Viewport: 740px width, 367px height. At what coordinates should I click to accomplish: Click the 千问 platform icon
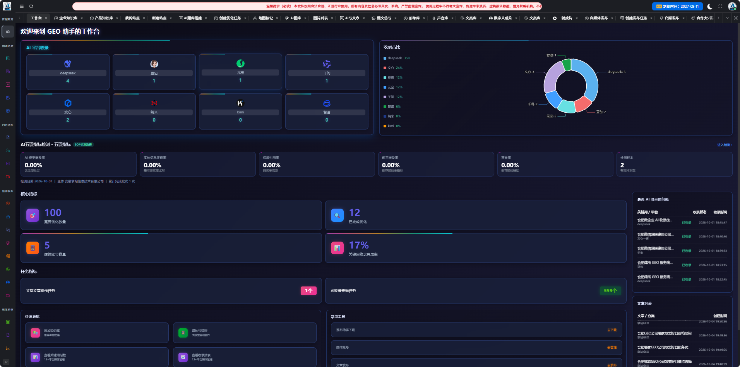327,64
